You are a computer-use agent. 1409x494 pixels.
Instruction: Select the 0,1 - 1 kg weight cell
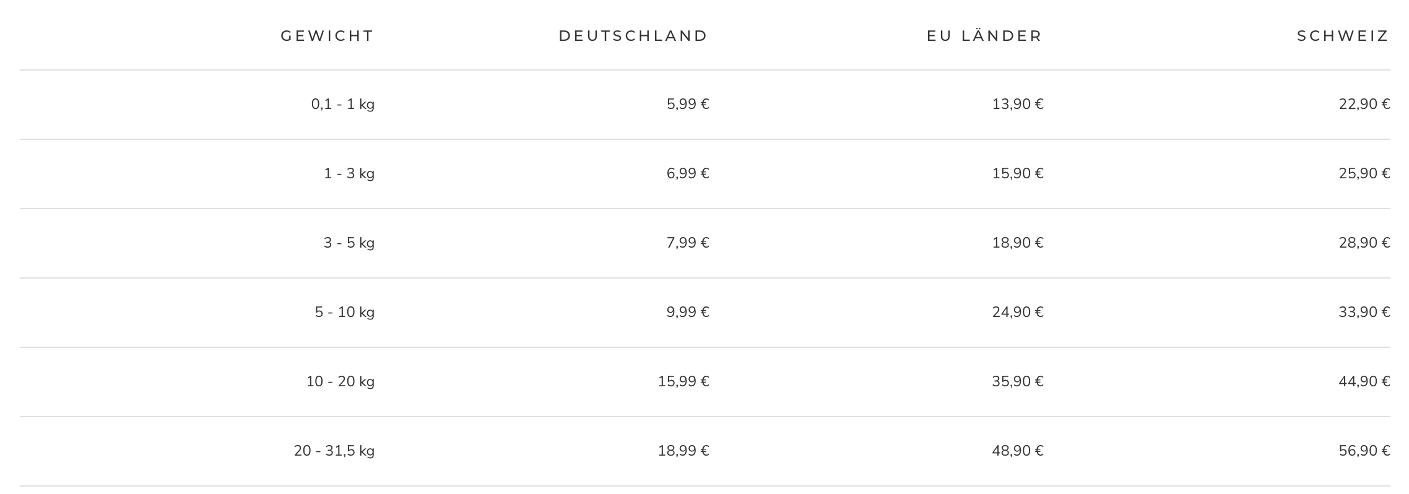342,104
